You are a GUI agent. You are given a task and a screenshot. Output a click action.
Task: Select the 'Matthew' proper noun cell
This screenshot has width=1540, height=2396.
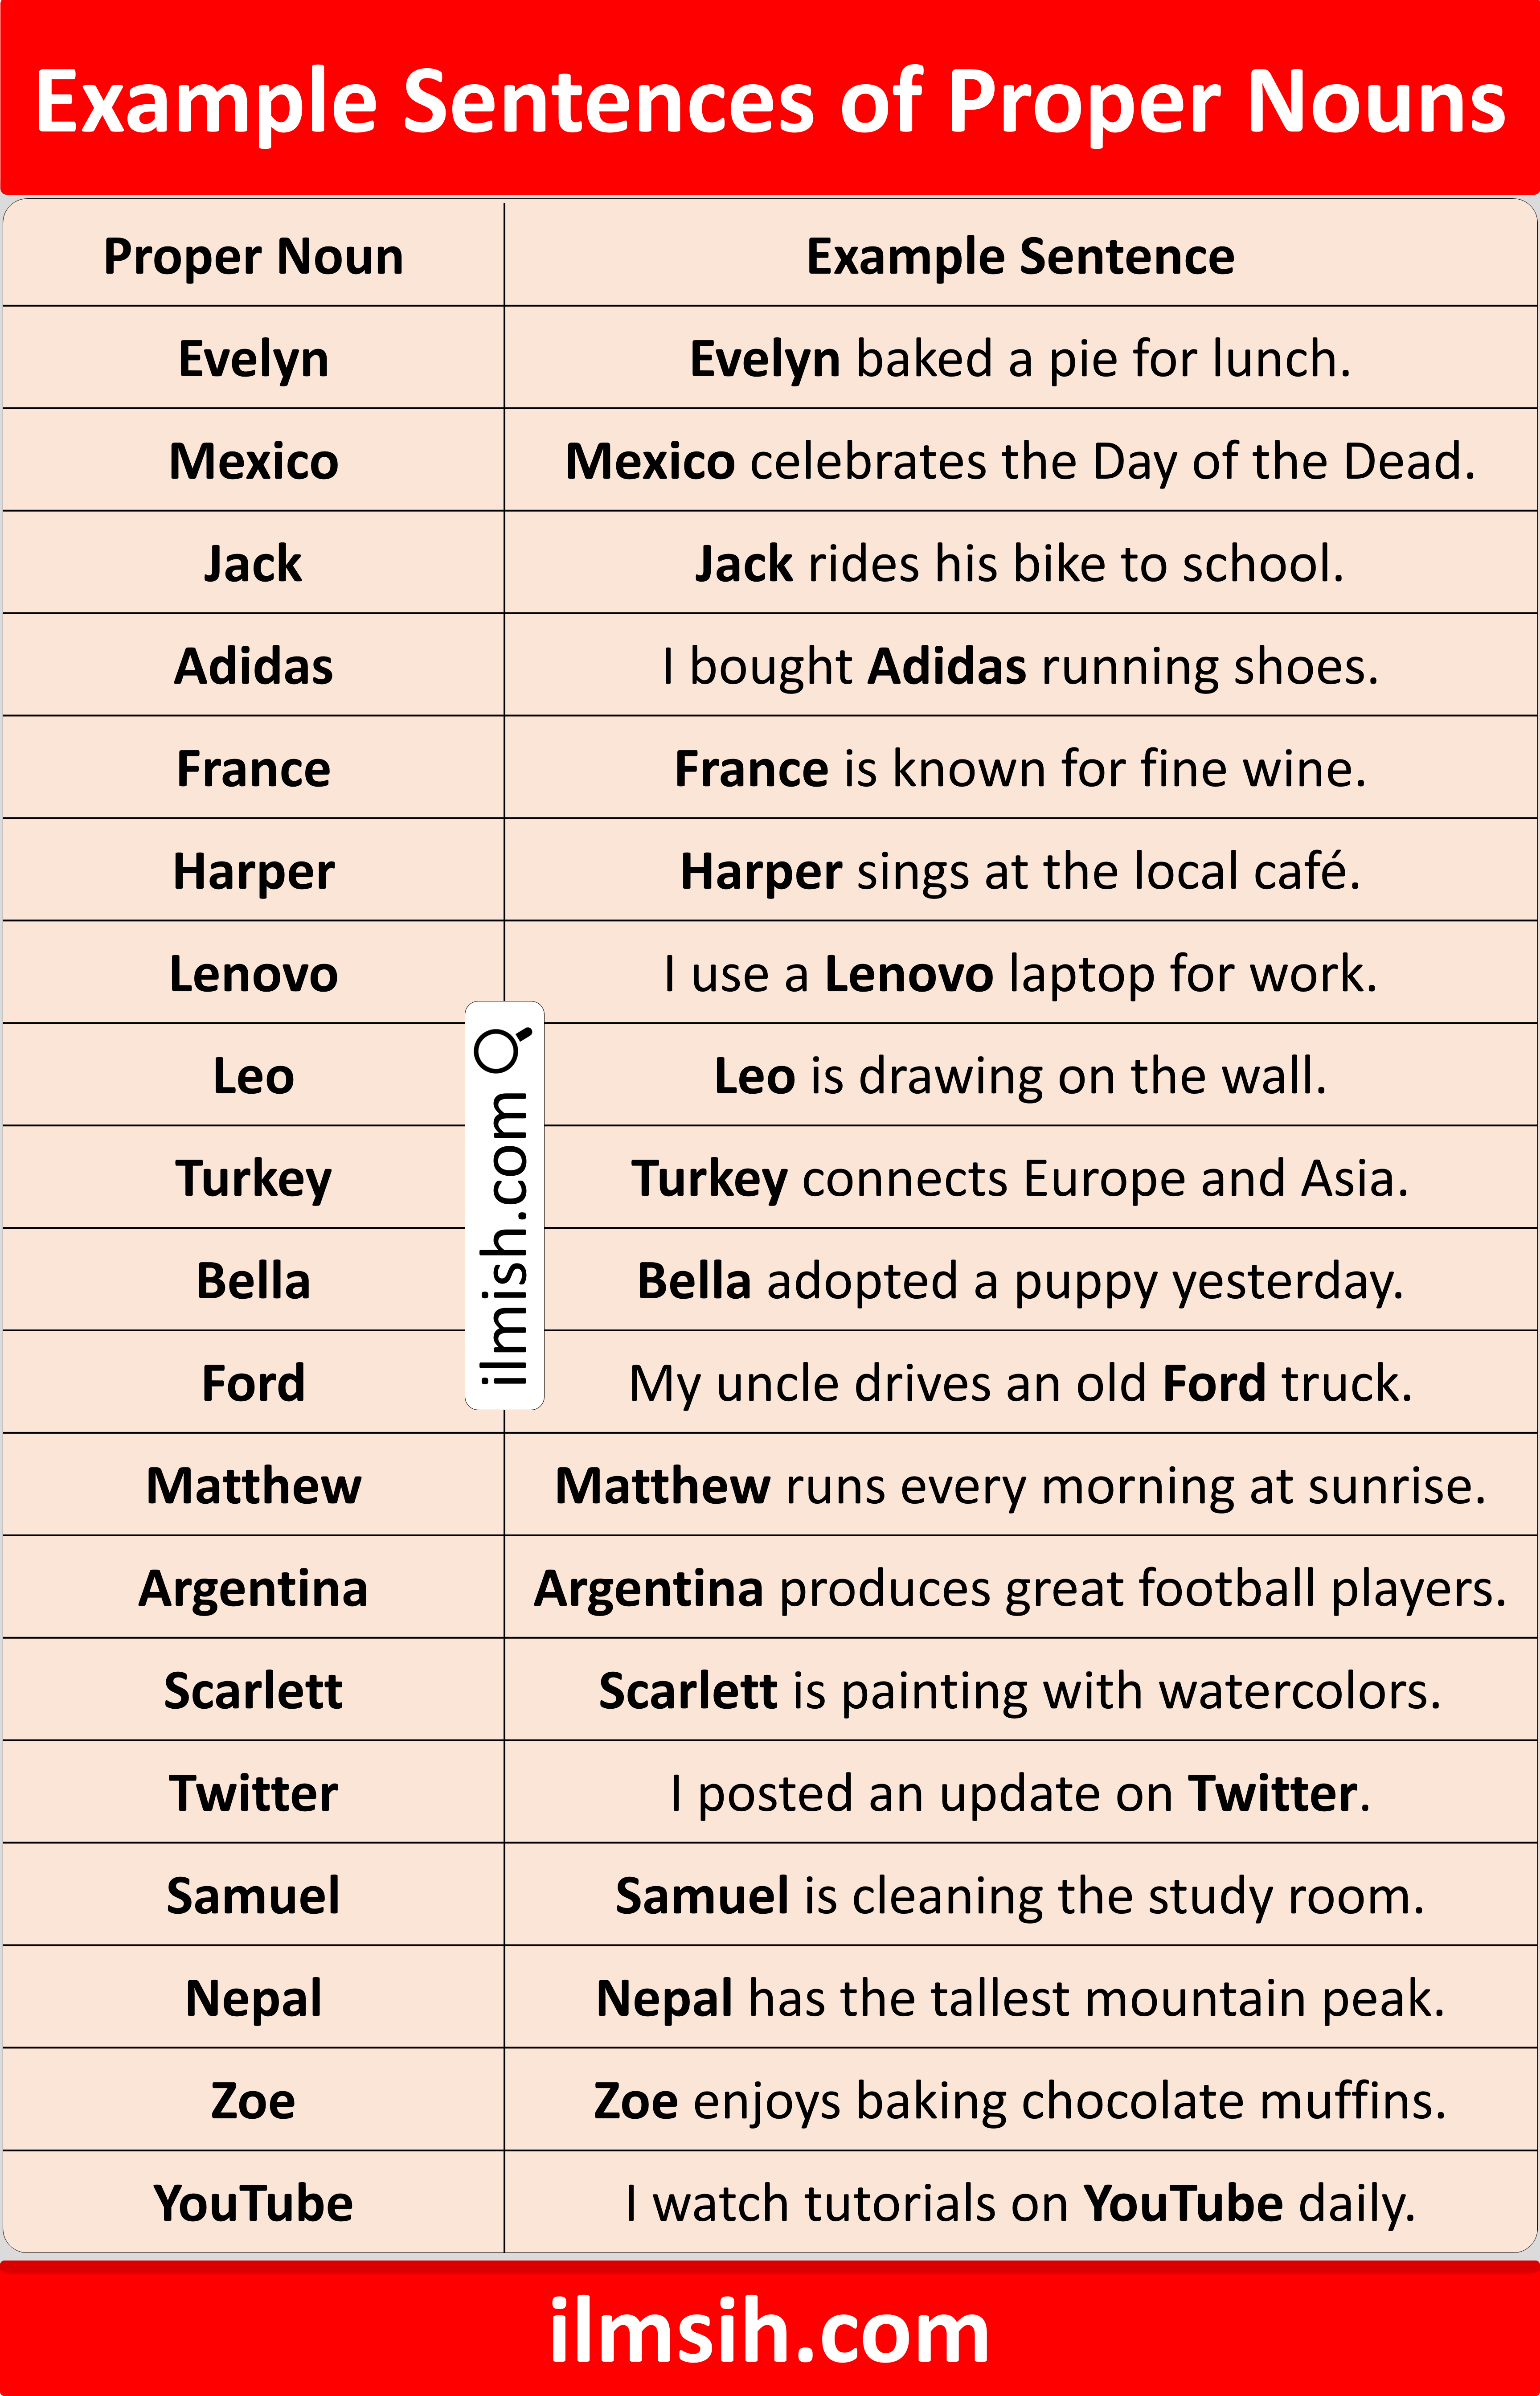pyautogui.click(x=254, y=1485)
